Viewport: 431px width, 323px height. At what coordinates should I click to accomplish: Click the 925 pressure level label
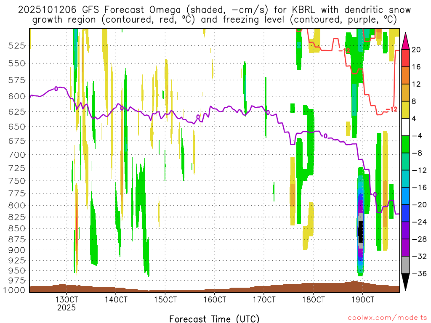(x=17, y=260)
